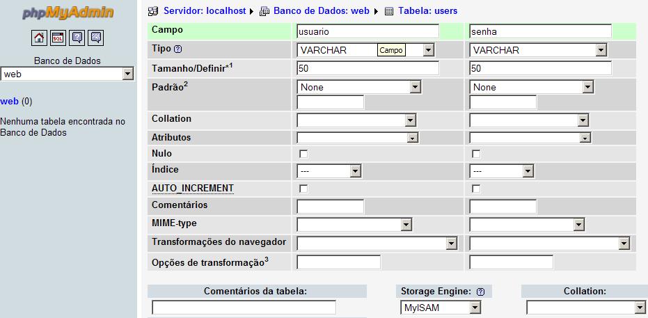Open Tipo VARCHAR dropdown for senha
The width and height of the screenshot is (648, 318).
tap(538, 50)
